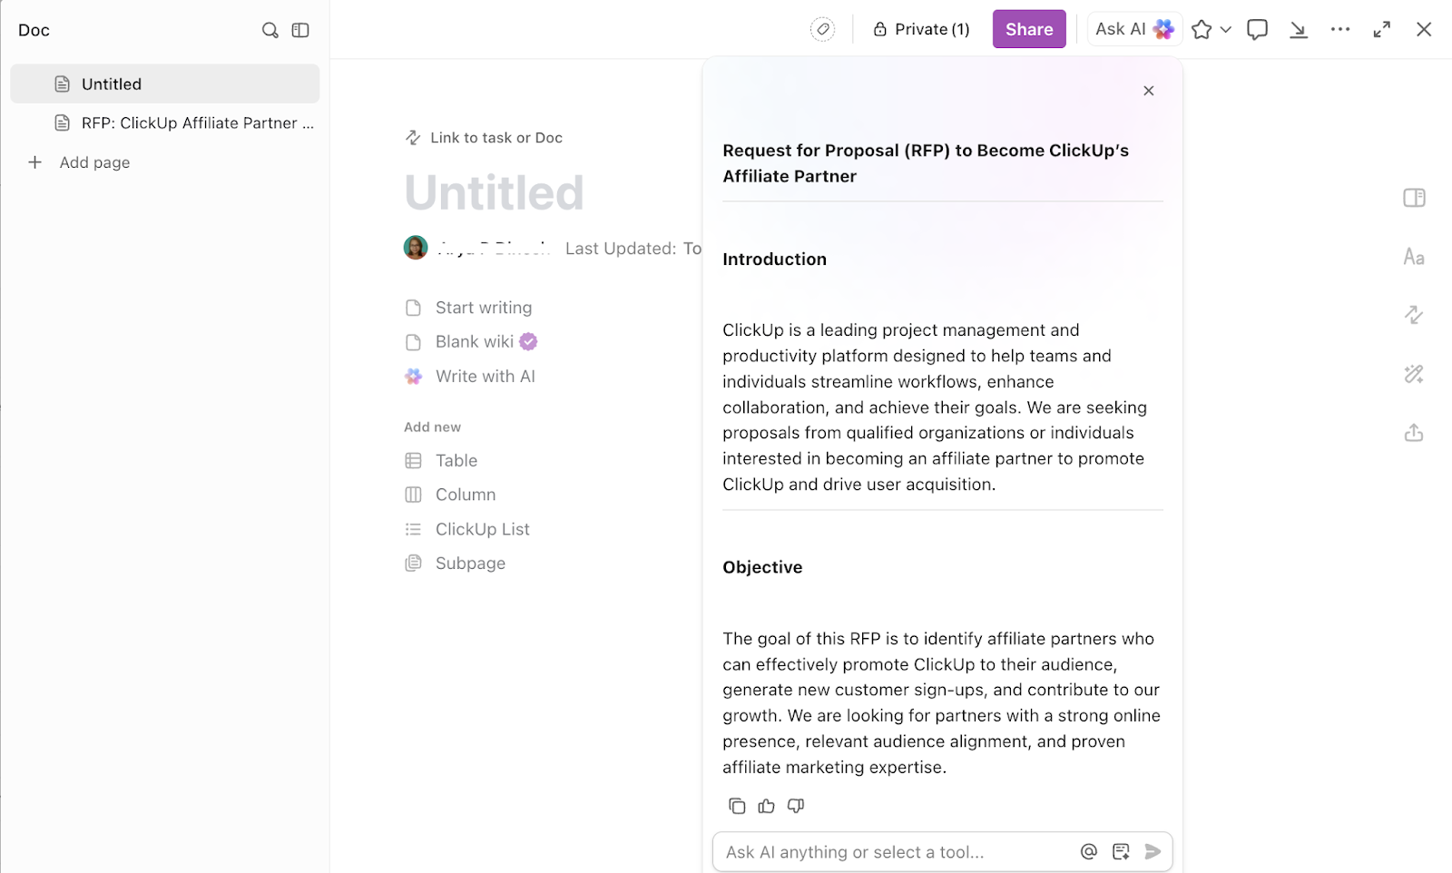Open the search in the Doc sidebar
The width and height of the screenshot is (1452, 873).
click(270, 29)
